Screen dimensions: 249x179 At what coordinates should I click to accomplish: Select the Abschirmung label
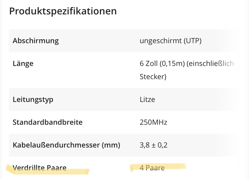36,41
